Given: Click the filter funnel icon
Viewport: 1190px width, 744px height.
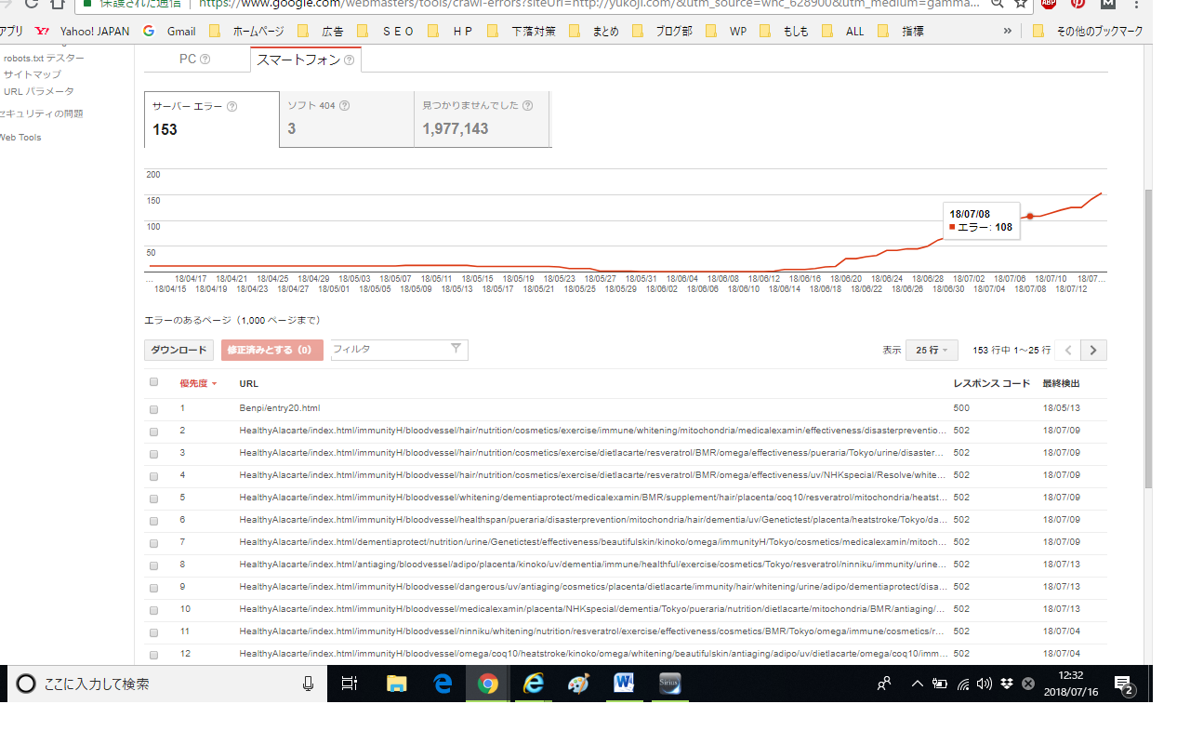Looking at the screenshot, I should [x=456, y=349].
